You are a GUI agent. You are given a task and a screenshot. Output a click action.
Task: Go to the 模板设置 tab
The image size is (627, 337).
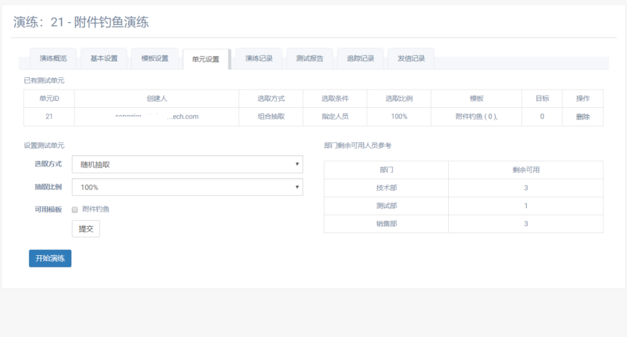tap(155, 59)
